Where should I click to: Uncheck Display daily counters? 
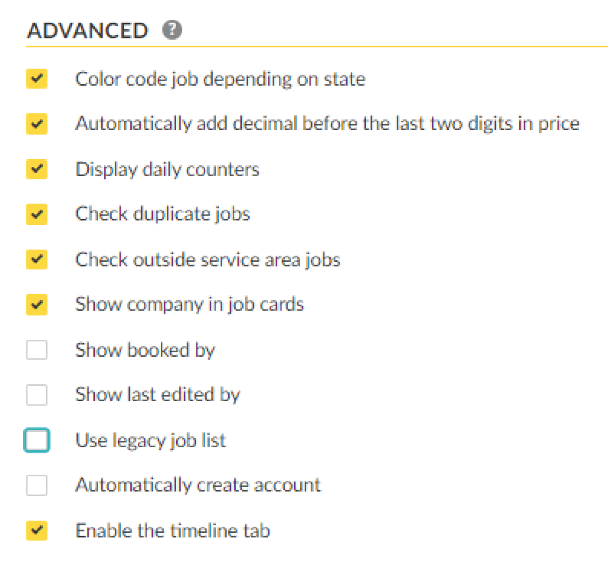(x=37, y=169)
